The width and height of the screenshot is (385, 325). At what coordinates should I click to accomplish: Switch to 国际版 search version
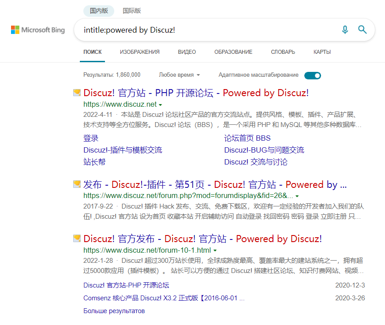132,11
